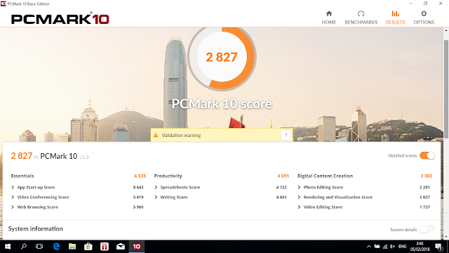This screenshot has height=253, width=449.
Task: Open the Windows Start menu
Action: pyautogui.click(x=8, y=247)
